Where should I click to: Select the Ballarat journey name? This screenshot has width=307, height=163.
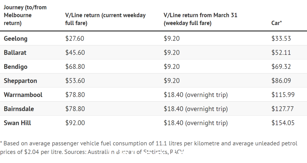(x=15, y=52)
